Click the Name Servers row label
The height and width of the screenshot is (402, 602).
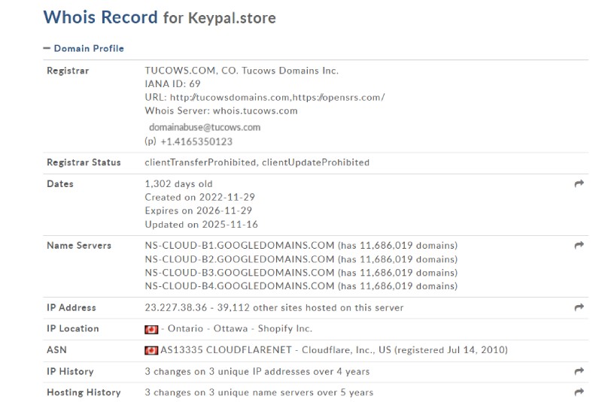click(x=79, y=245)
